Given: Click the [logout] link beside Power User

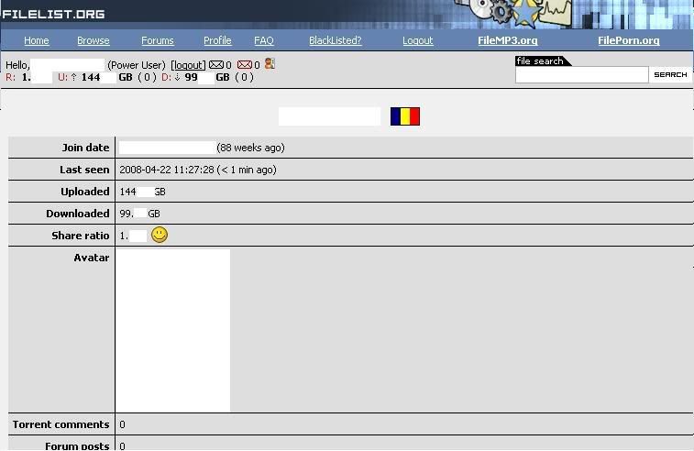Looking at the screenshot, I should point(188,65).
